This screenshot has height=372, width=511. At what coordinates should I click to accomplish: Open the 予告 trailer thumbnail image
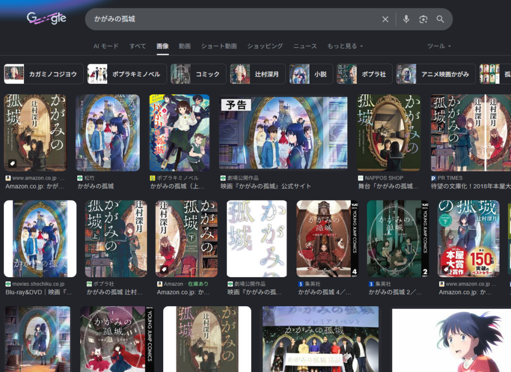(283, 133)
